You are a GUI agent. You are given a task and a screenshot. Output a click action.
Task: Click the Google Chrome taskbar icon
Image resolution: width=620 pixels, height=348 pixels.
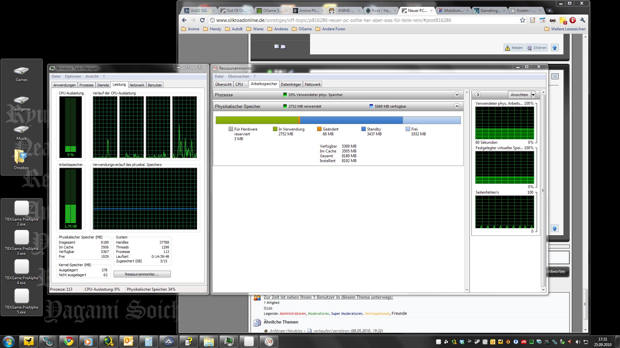(x=68, y=341)
